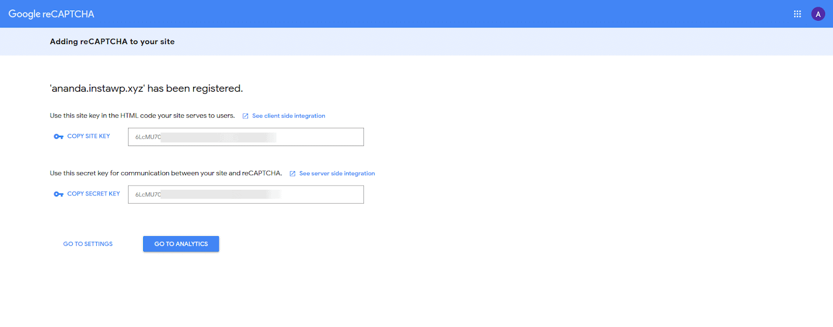Click the 'Adding reCAPTCHA to your site' header
Image resolution: width=833 pixels, height=327 pixels.
112,42
